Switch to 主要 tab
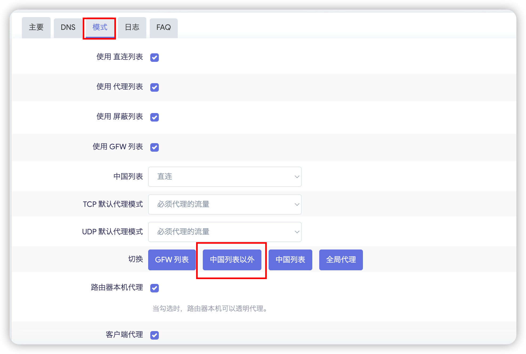526x354 pixels. 36,27
